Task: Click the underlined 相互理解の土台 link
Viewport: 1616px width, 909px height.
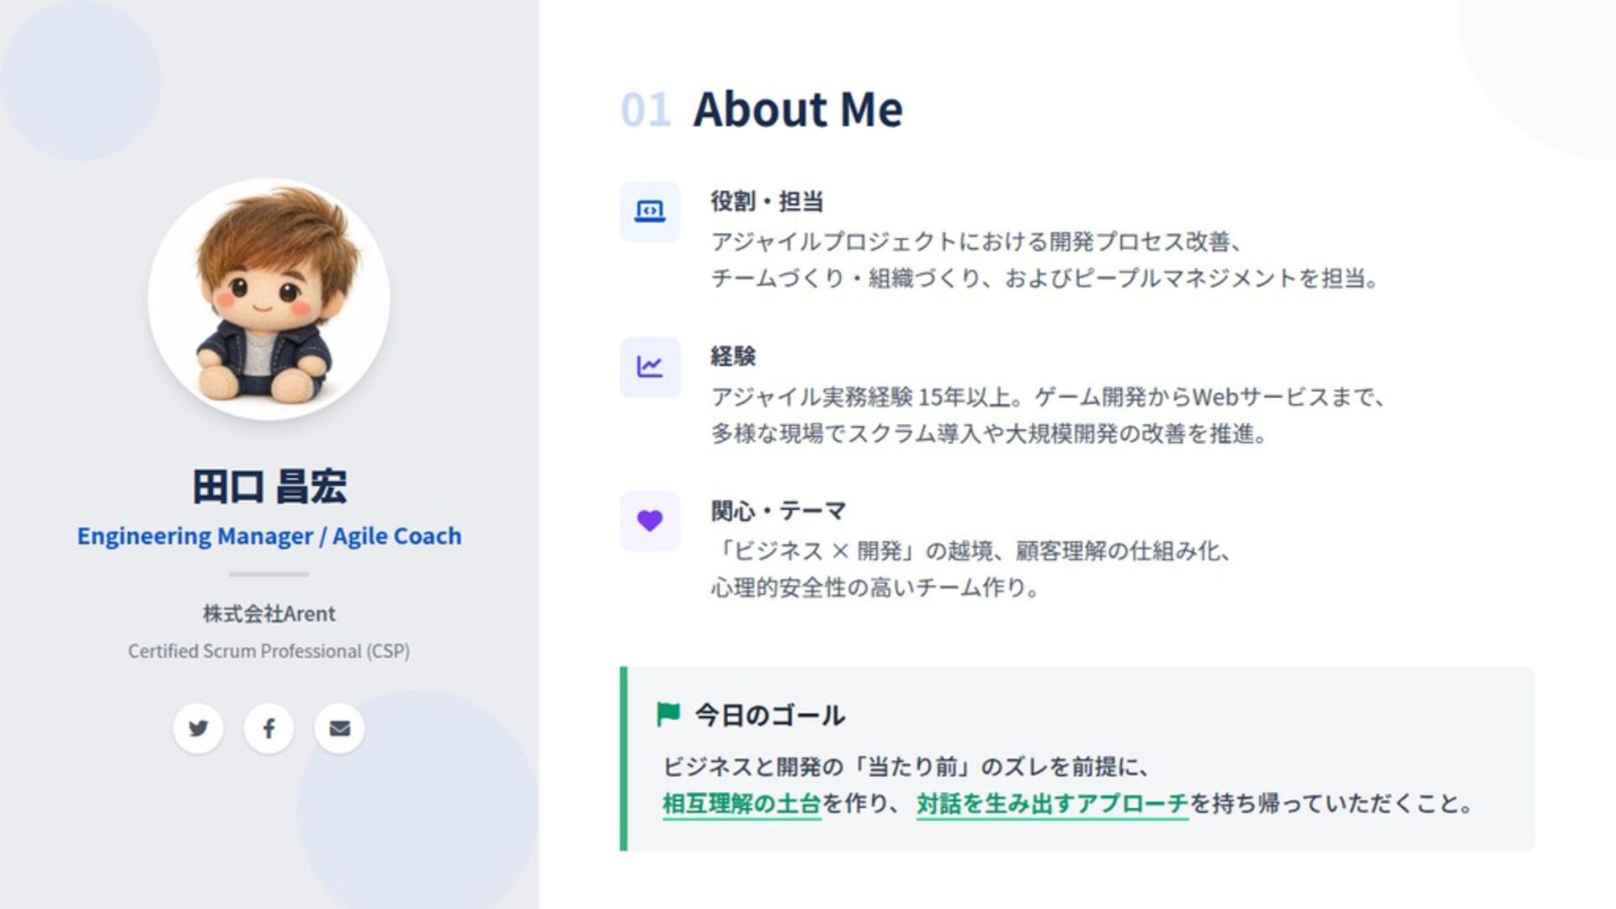Action: 741,804
